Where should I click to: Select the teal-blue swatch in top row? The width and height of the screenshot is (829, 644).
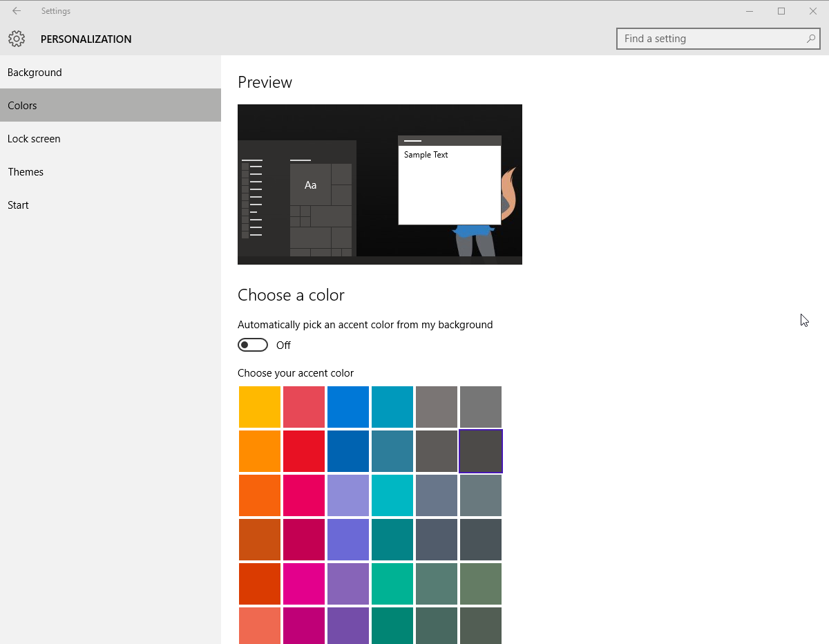click(392, 407)
